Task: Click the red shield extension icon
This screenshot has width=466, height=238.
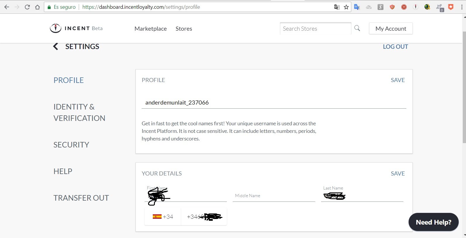Action: [x=392, y=7]
